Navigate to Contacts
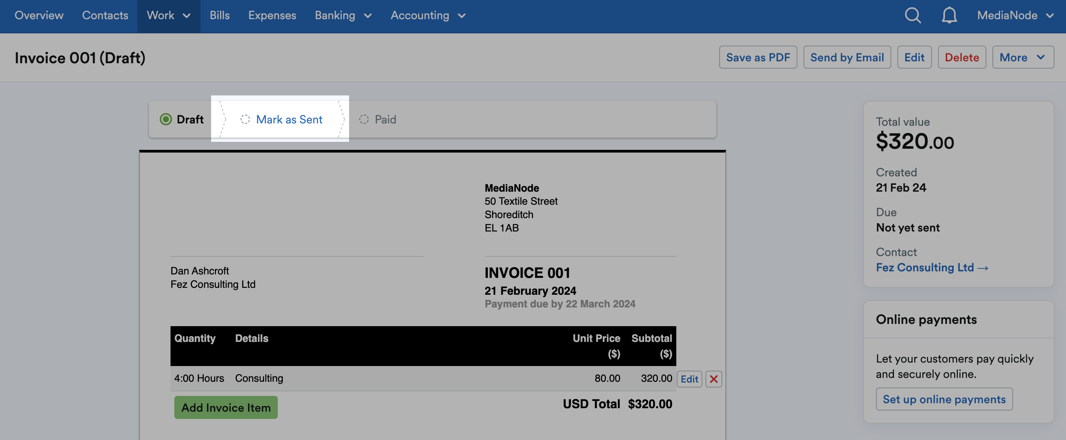Image resolution: width=1066 pixels, height=440 pixels. (105, 15)
